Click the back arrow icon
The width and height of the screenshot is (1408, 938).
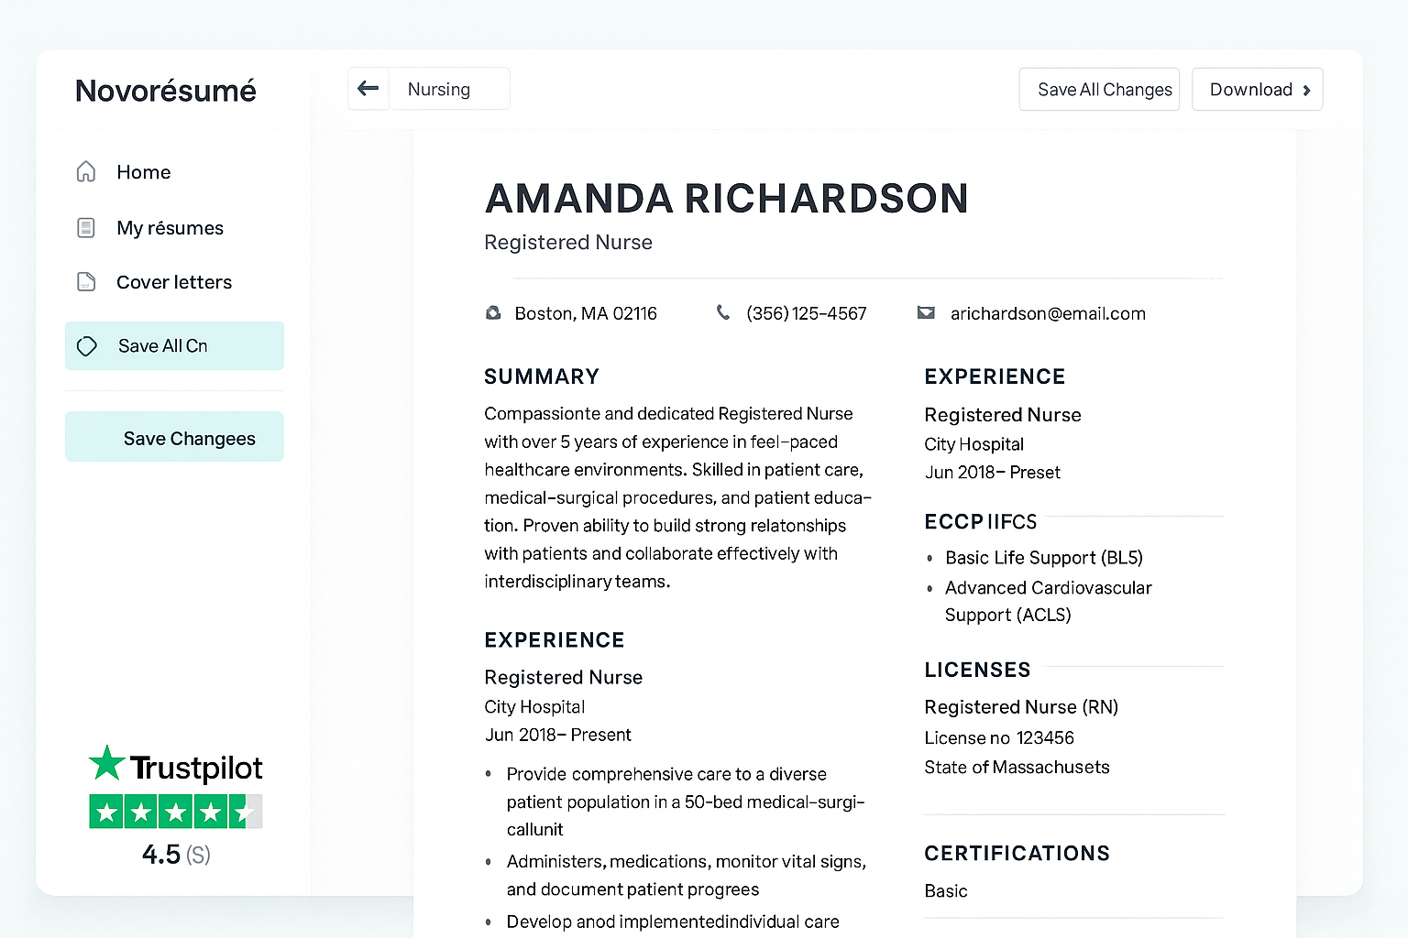tap(368, 89)
